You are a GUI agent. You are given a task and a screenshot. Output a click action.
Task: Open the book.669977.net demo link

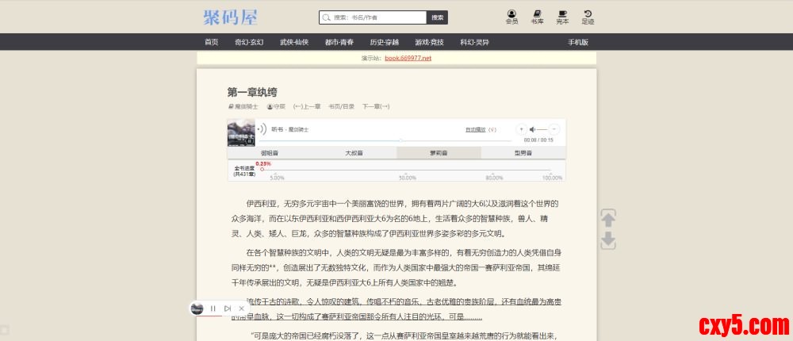408,58
